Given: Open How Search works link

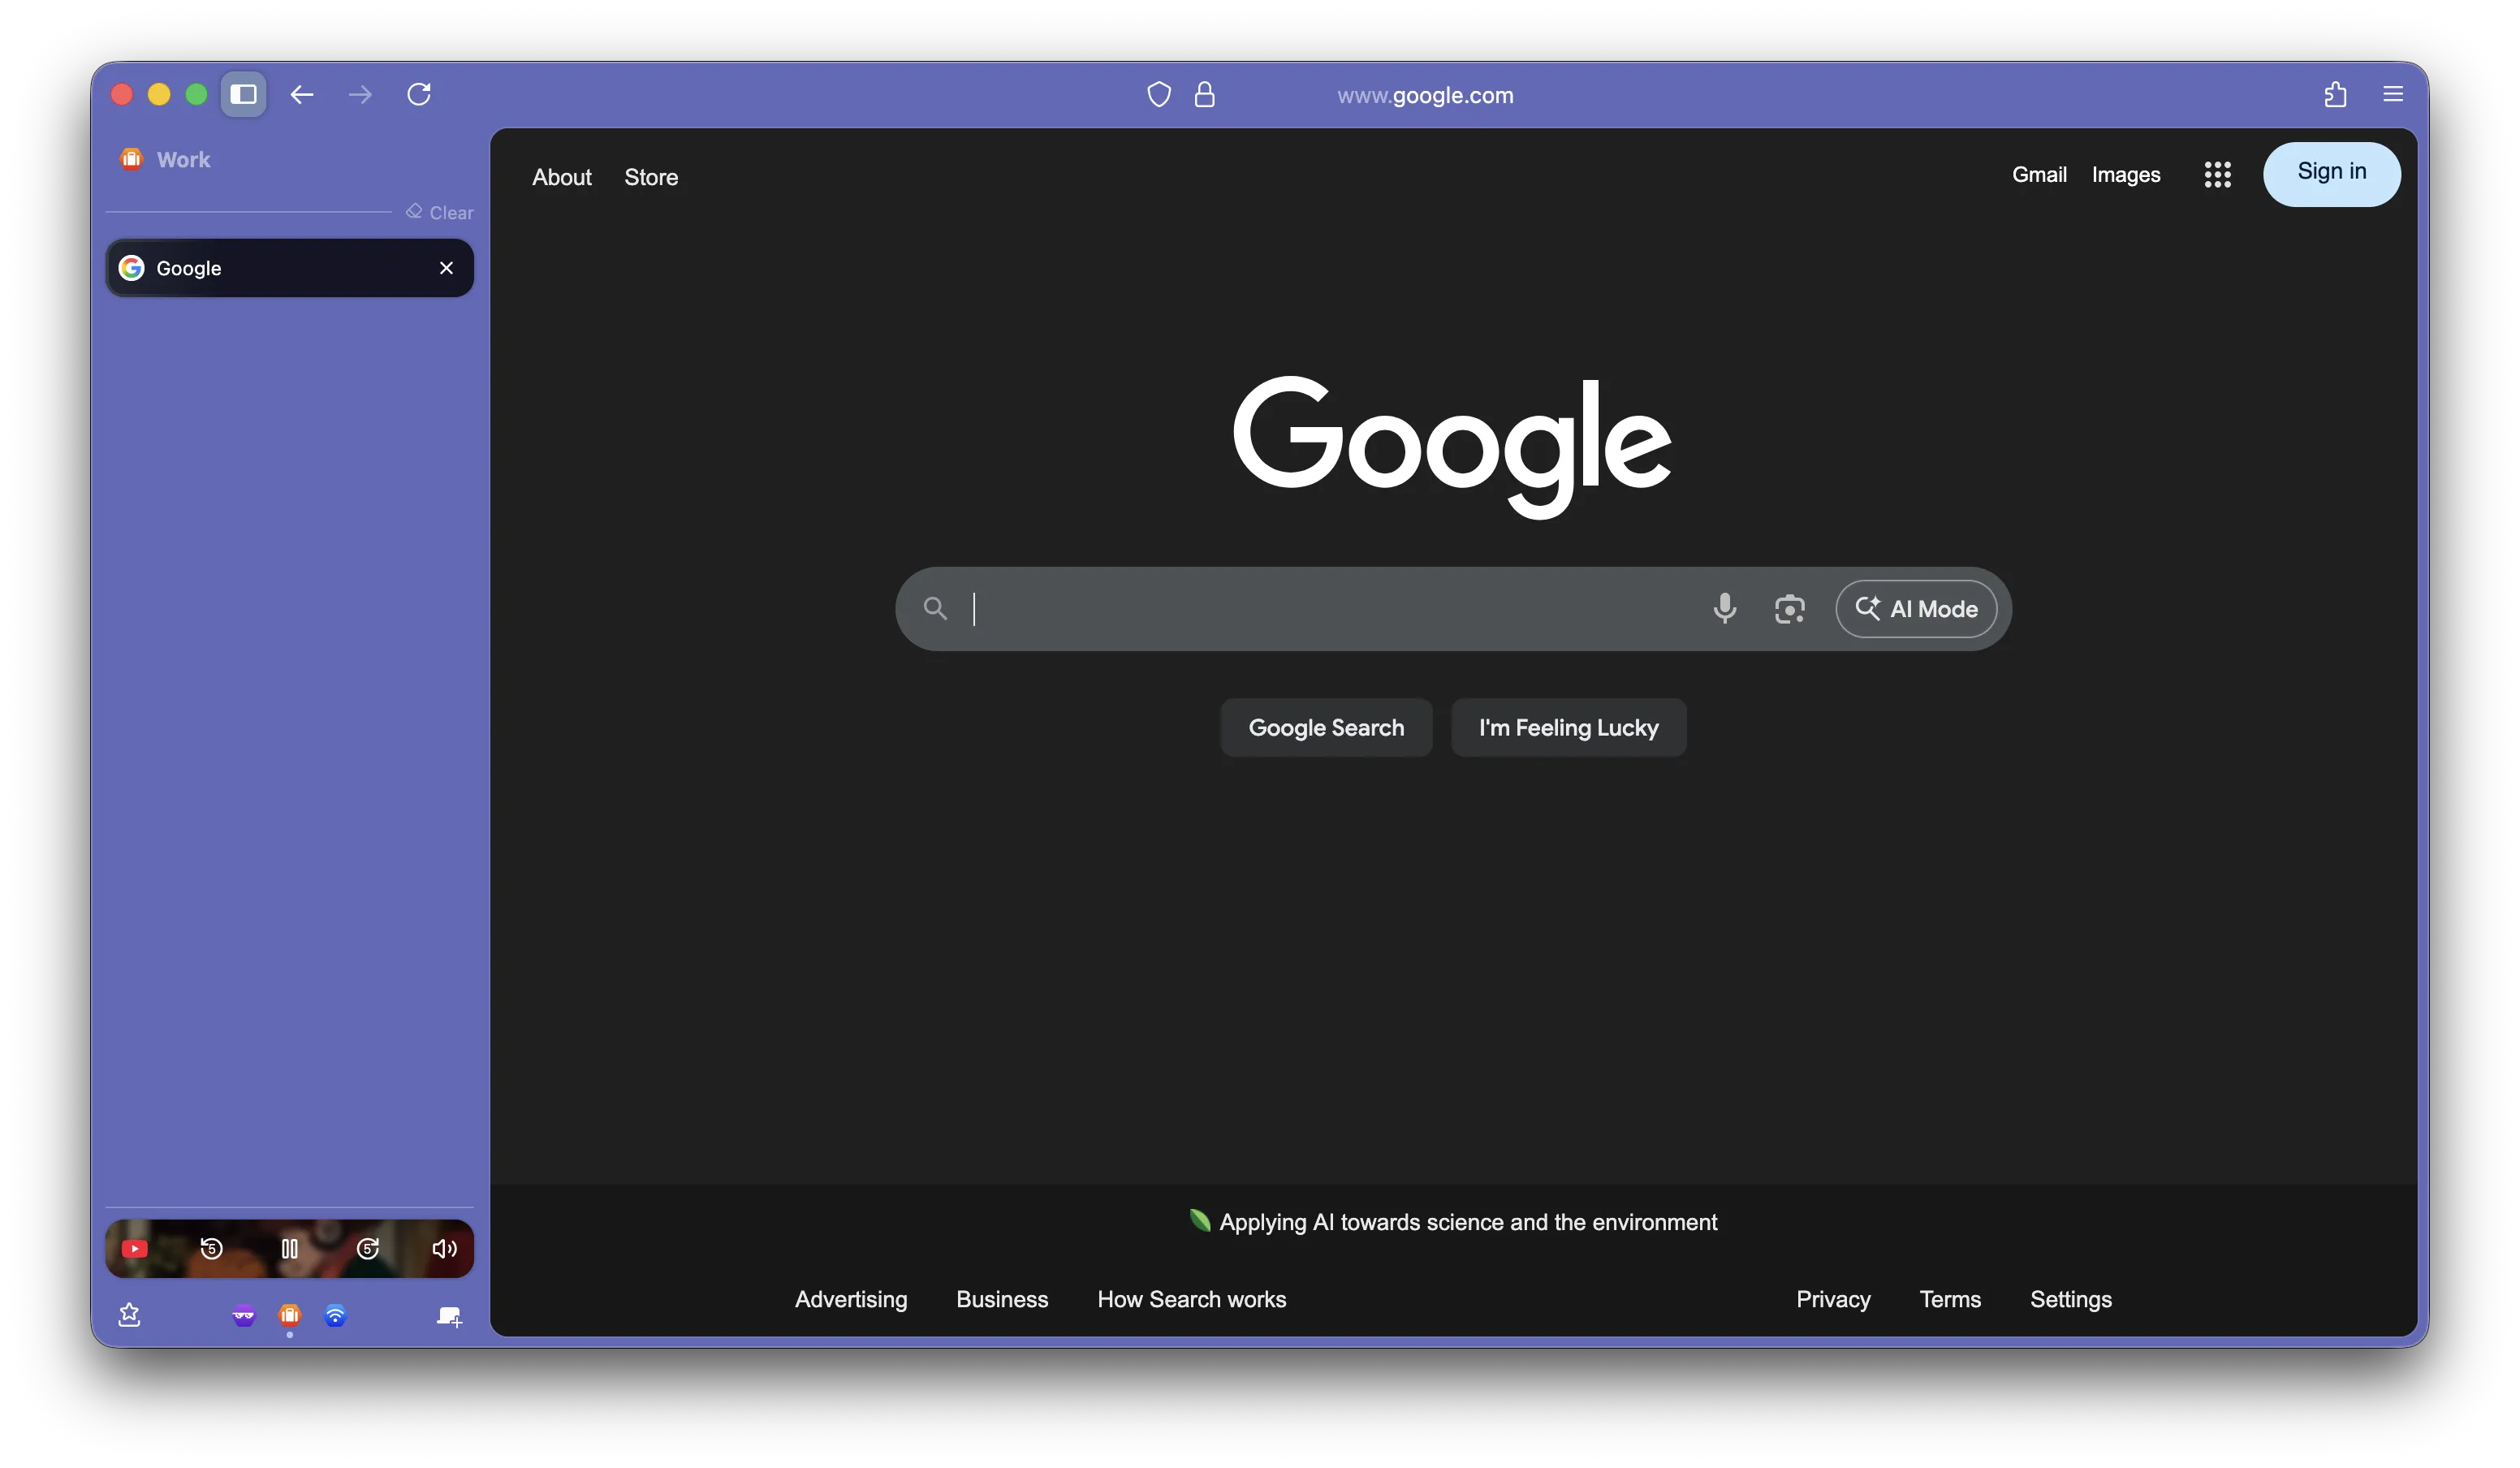Looking at the screenshot, I should click(x=1192, y=1299).
